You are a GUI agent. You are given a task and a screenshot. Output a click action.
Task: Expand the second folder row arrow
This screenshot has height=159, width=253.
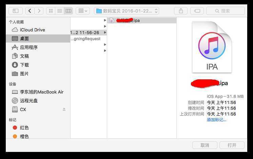[105, 26]
